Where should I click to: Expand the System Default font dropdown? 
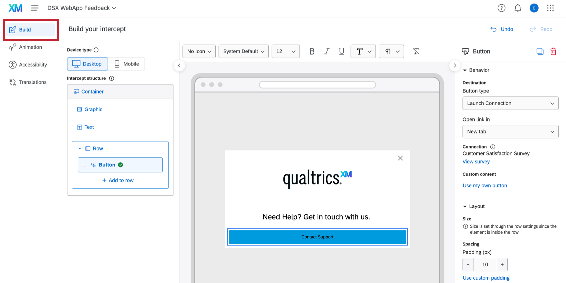coord(243,51)
